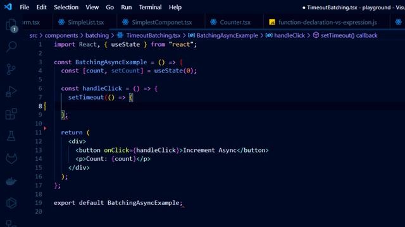The image size is (405, 227).
Task: Open the Extensions view icon
Action: click(x=11, y=113)
